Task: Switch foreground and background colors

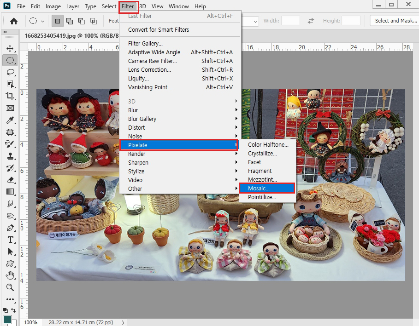Action: (13, 310)
